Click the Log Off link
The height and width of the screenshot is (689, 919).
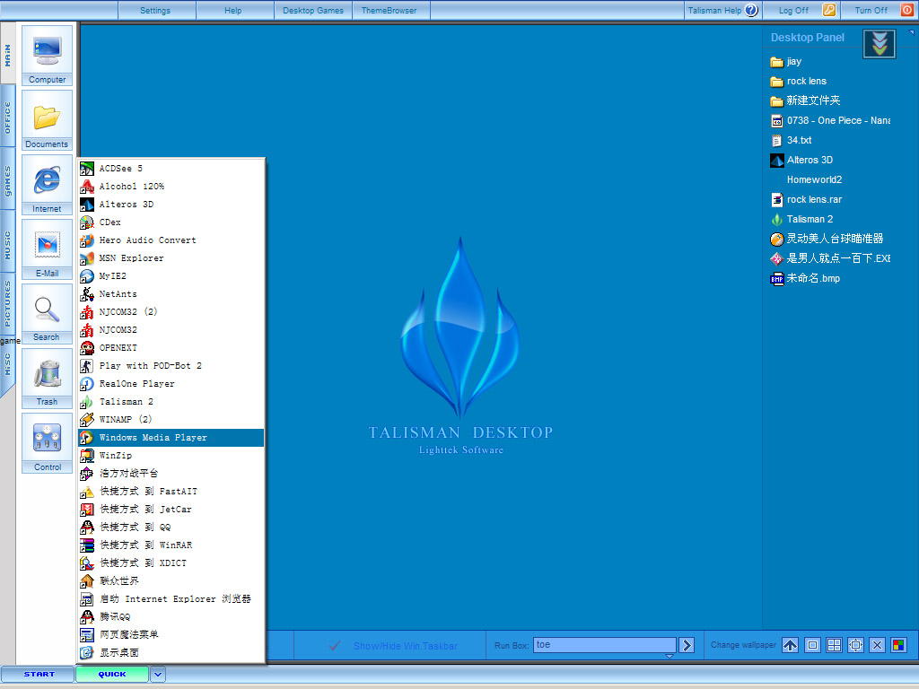coord(793,10)
